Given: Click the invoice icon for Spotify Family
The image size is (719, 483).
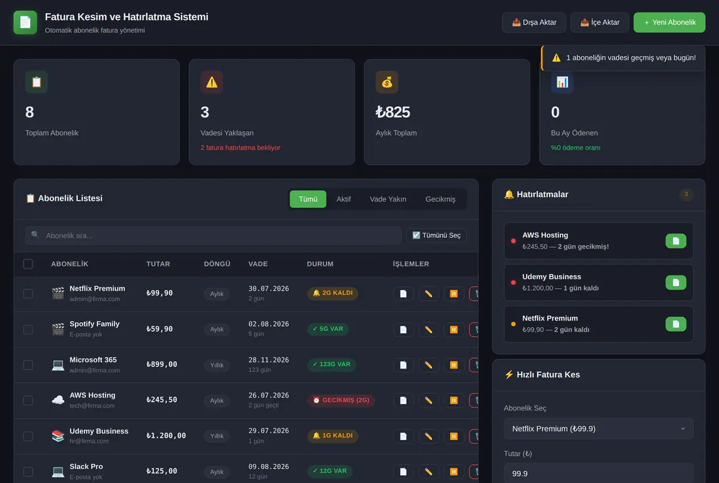Looking at the screenshot, I should coord(403,329).
